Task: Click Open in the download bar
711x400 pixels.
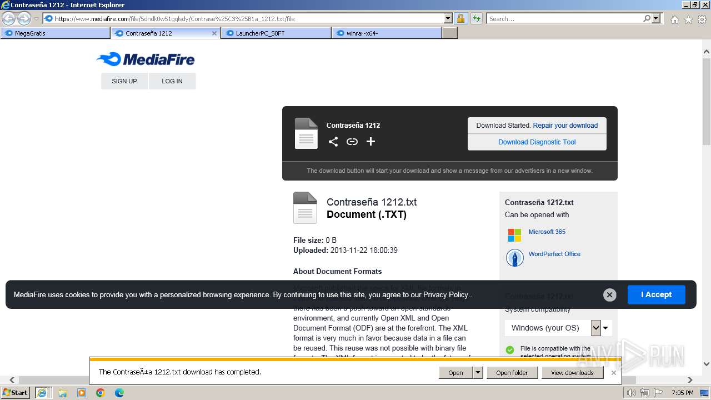Action: (455, 373)
